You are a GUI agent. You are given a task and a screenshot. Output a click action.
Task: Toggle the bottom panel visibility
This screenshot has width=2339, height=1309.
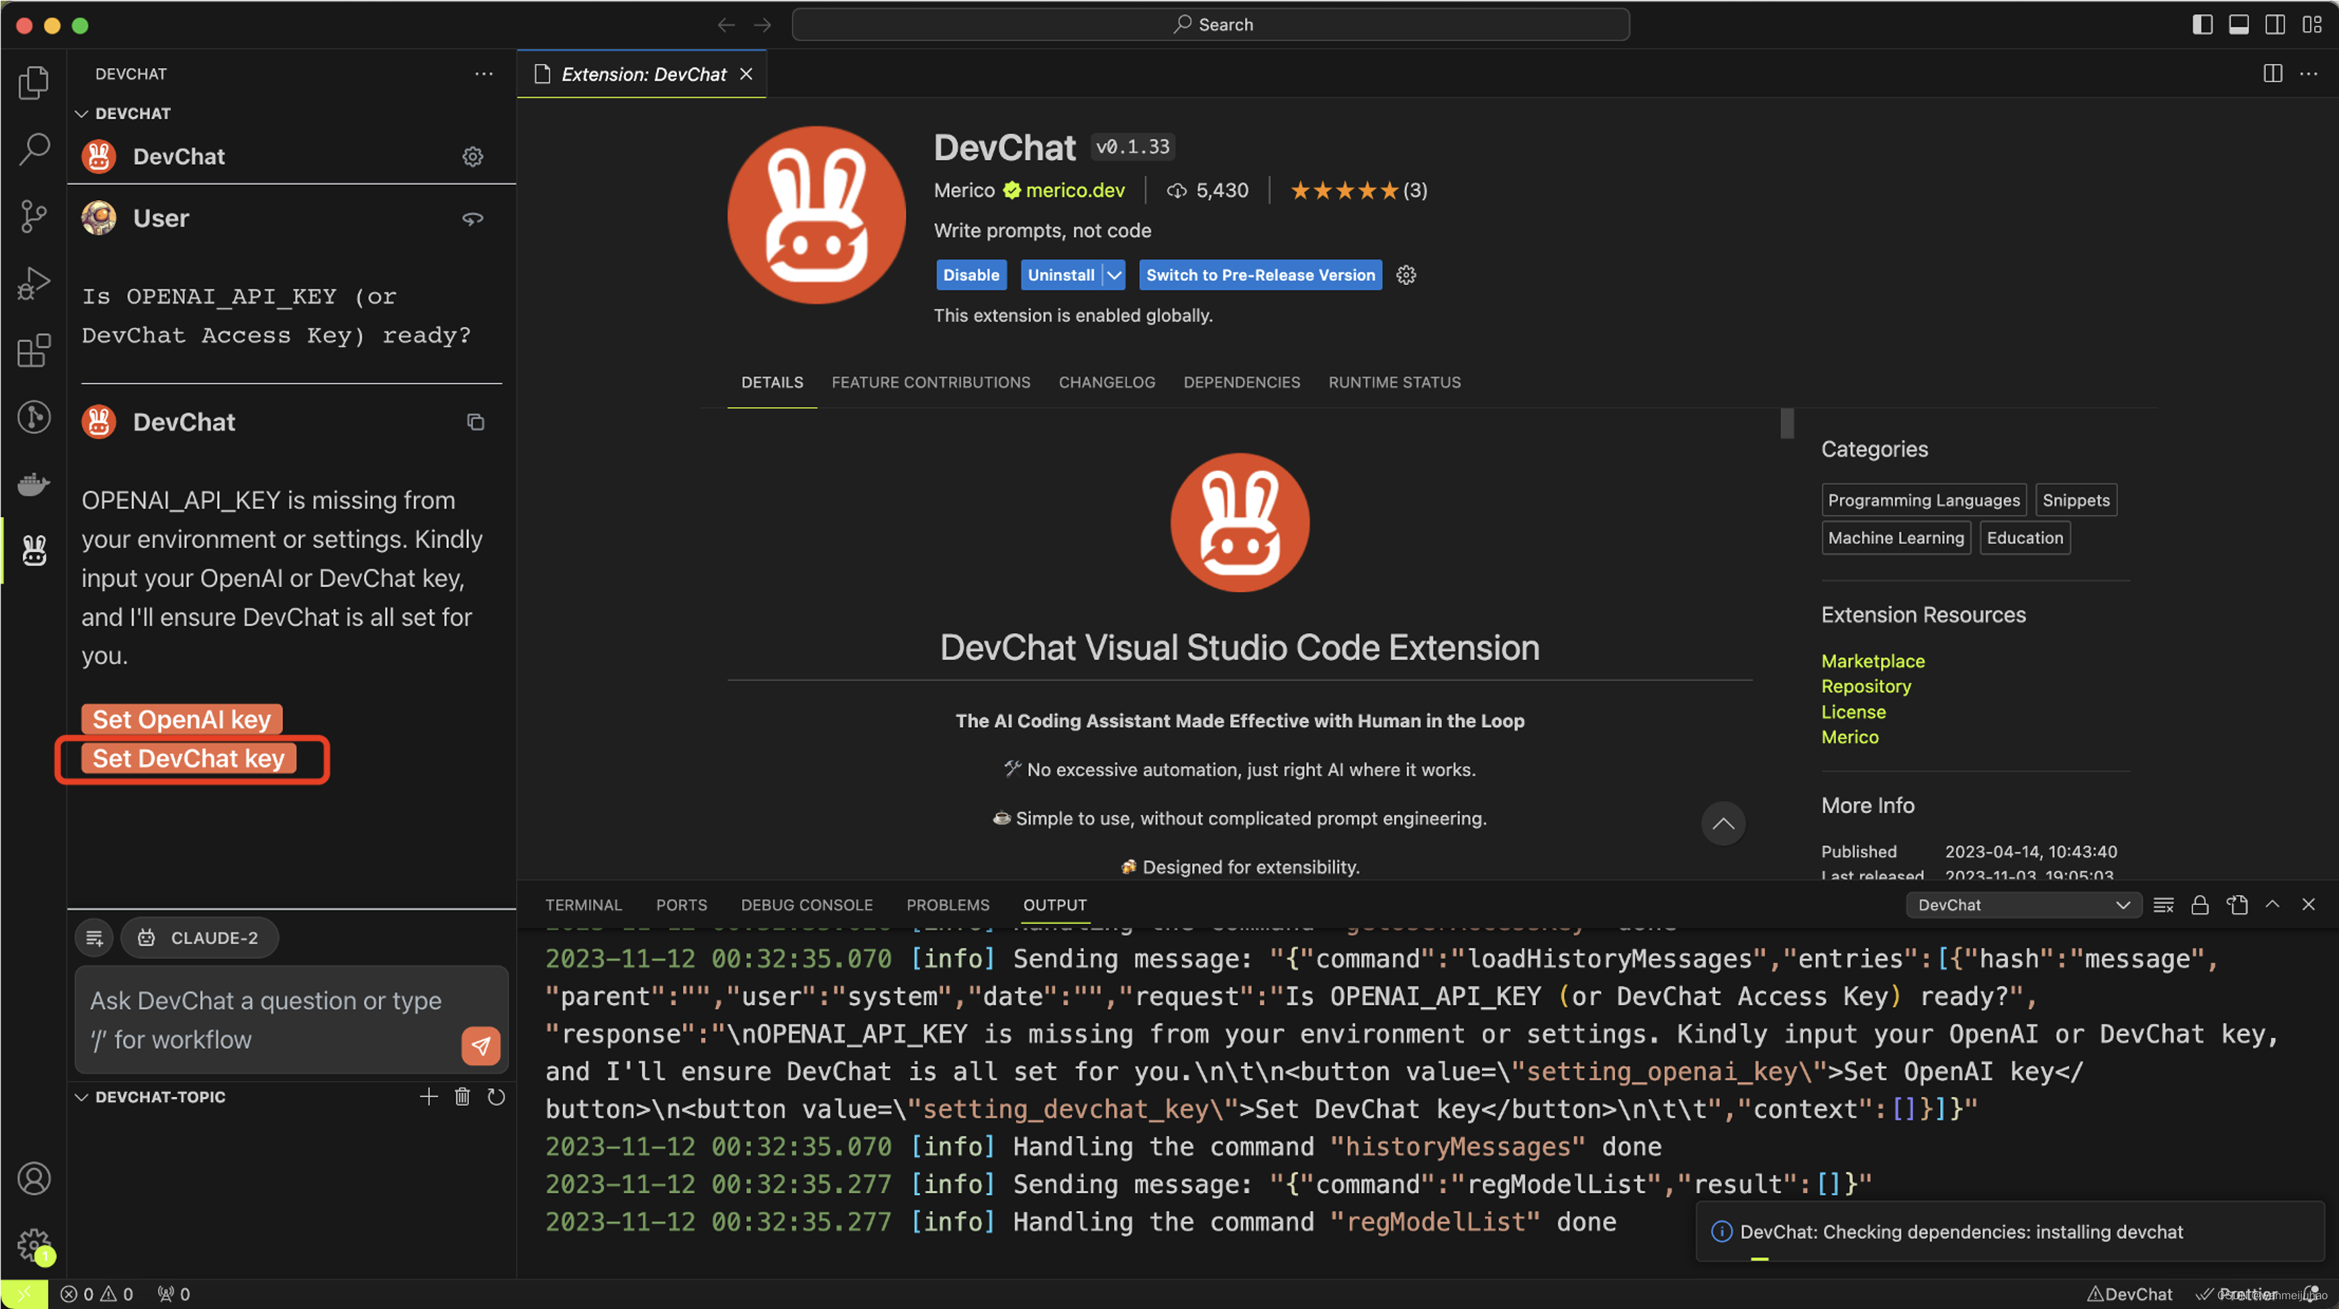coord(2239,24)
